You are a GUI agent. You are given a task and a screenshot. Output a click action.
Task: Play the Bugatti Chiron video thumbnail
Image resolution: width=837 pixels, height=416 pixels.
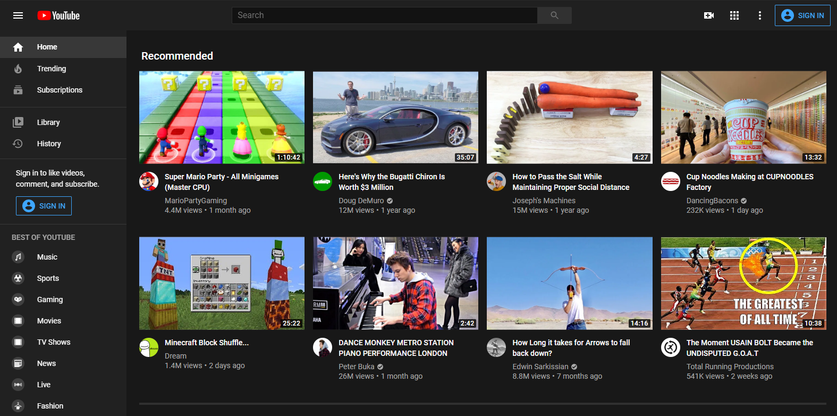pyautogui.click(x=395, y=117)
